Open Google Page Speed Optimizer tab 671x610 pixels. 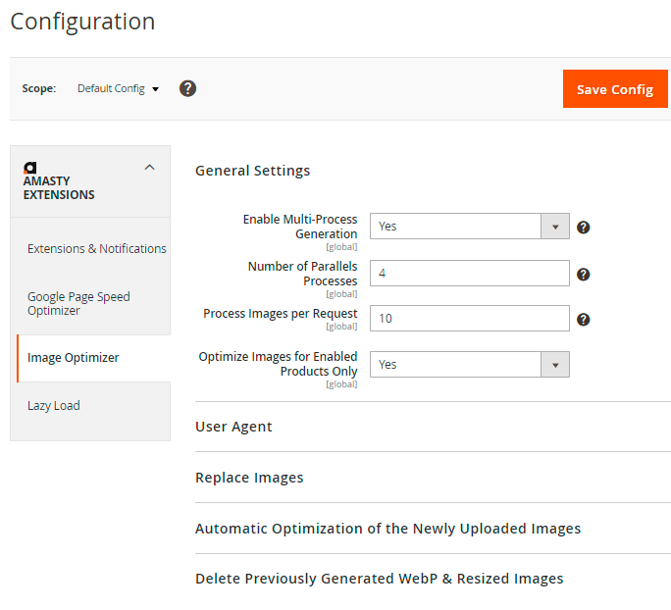(78, 304)
